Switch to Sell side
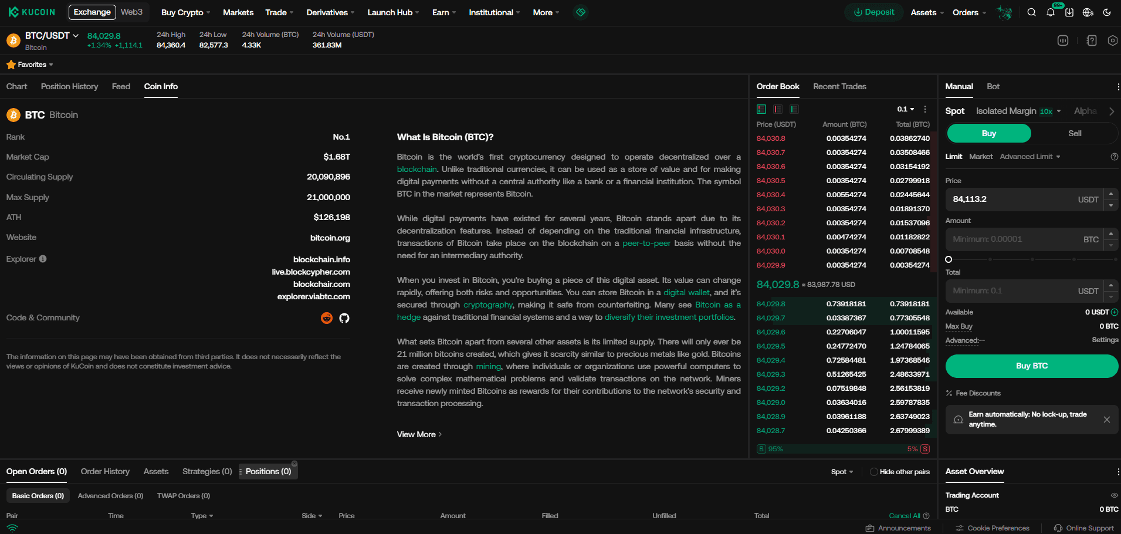Image resolution: width=1121 pixels, height=534 pixels. point(1075,133)
